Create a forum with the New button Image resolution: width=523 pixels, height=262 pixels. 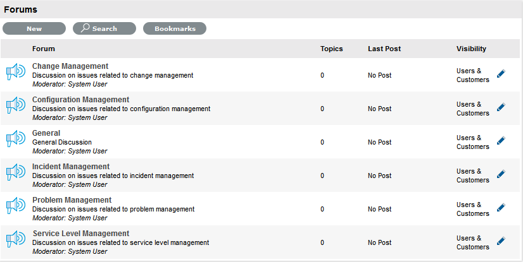coord(34,28)
